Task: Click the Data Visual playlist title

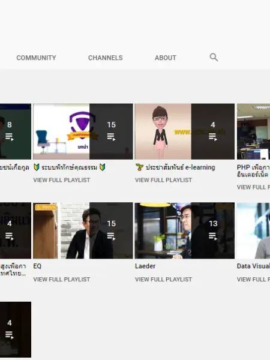Action: click(x=253, y=266)
